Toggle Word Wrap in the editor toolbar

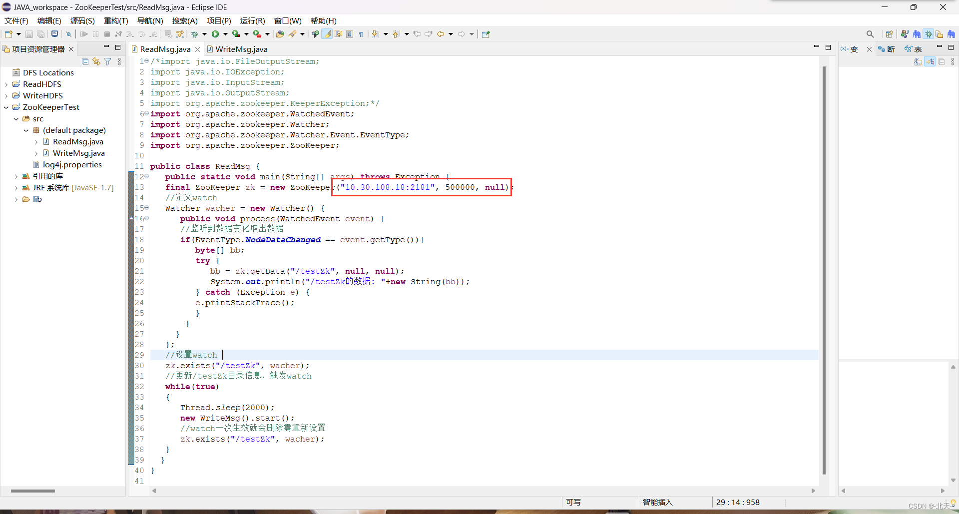338,34
